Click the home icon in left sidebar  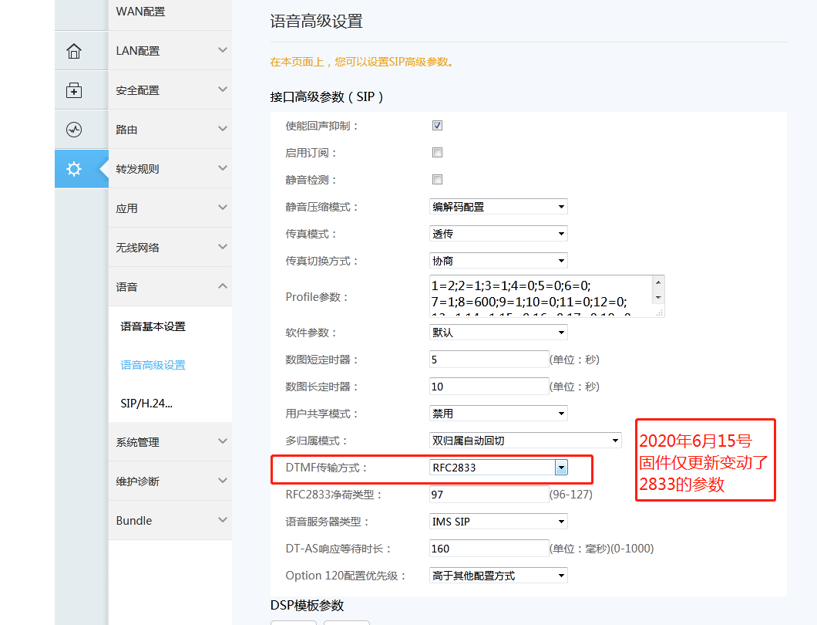tap(74, 51)
